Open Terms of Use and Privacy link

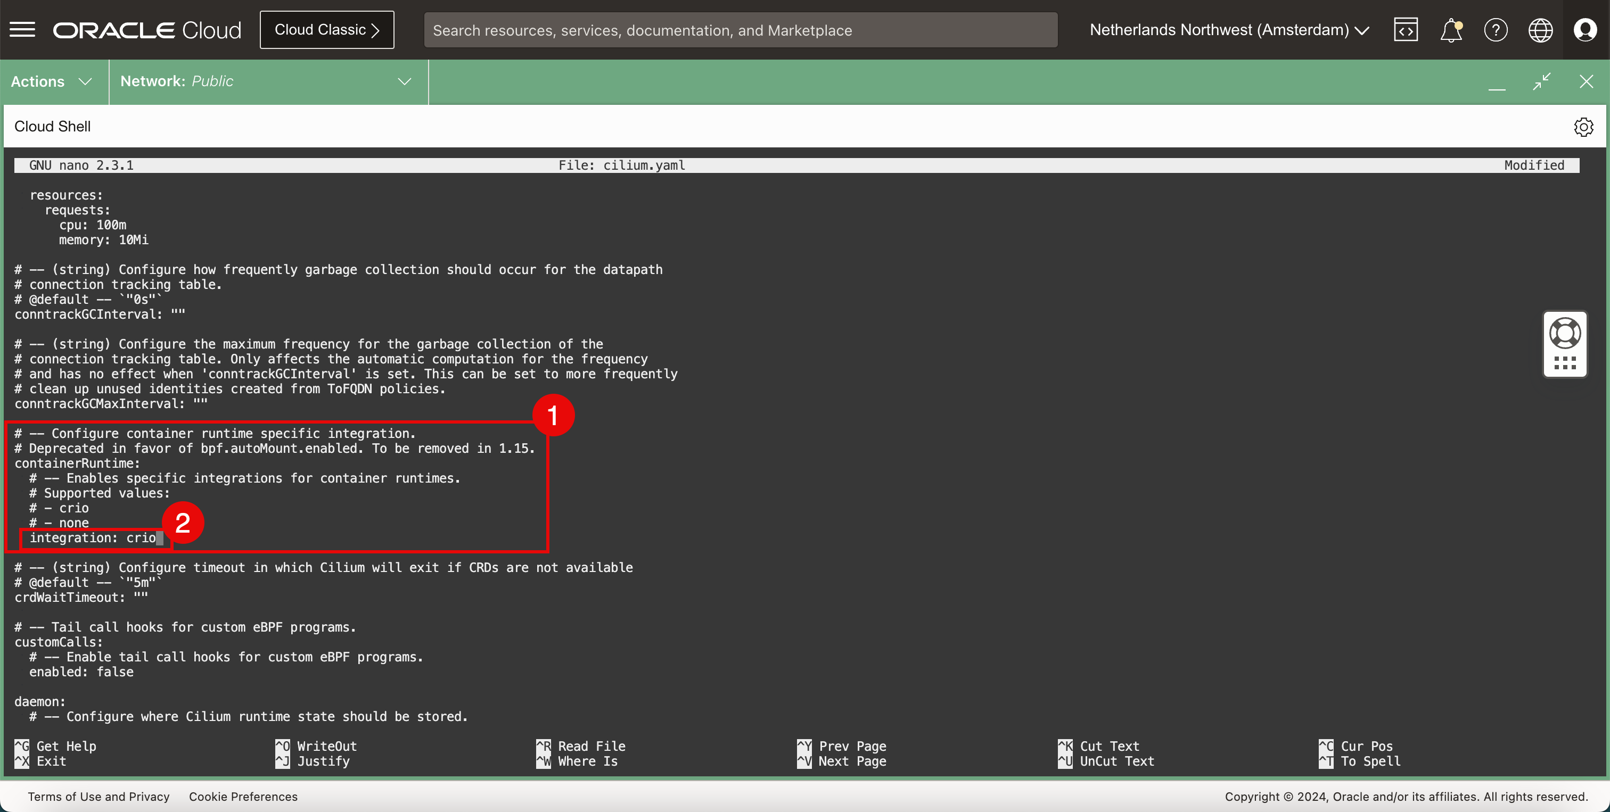98,797
